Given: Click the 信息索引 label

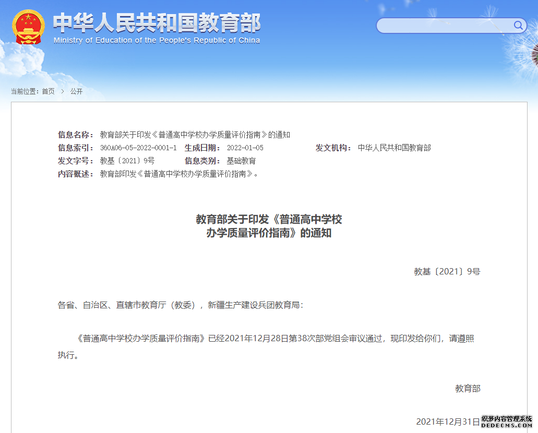Looking at the screenshot, I should [76, 148].
